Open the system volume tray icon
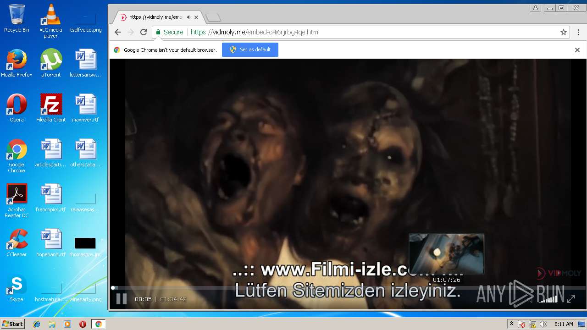587x330 pixels. point(543,324)
